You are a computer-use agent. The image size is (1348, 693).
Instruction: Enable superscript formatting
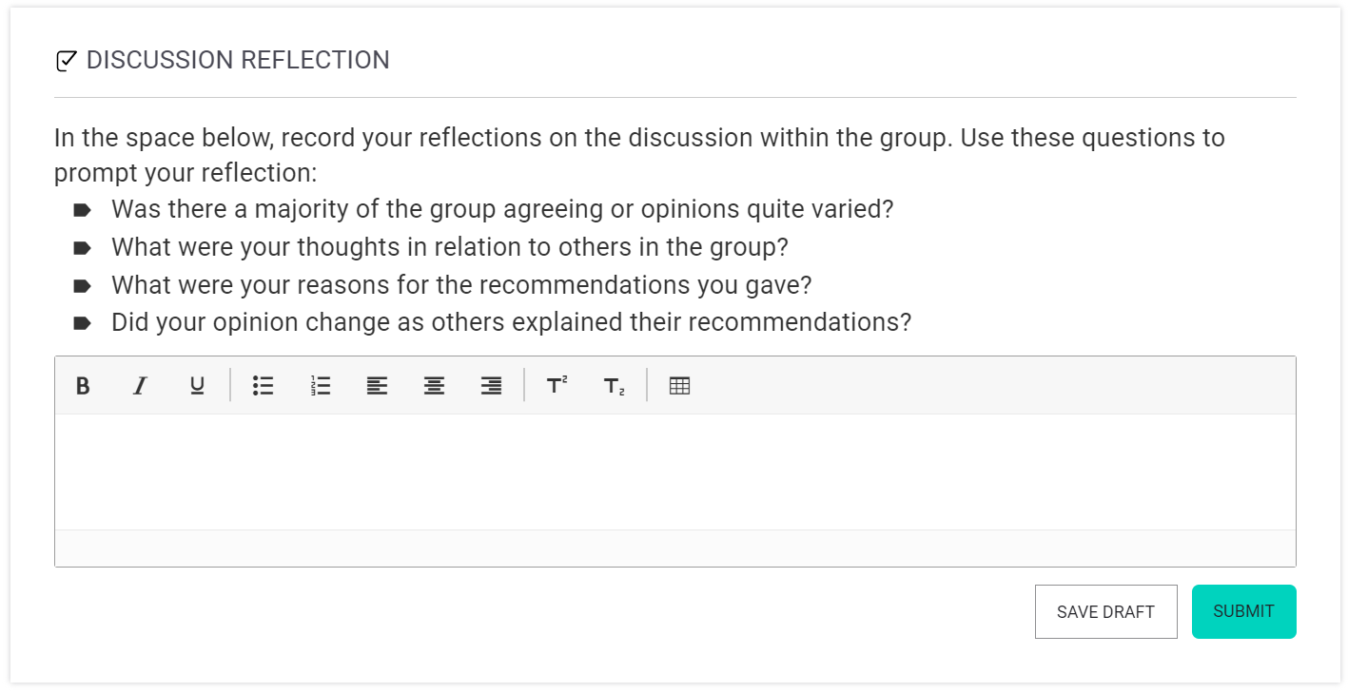557,386
